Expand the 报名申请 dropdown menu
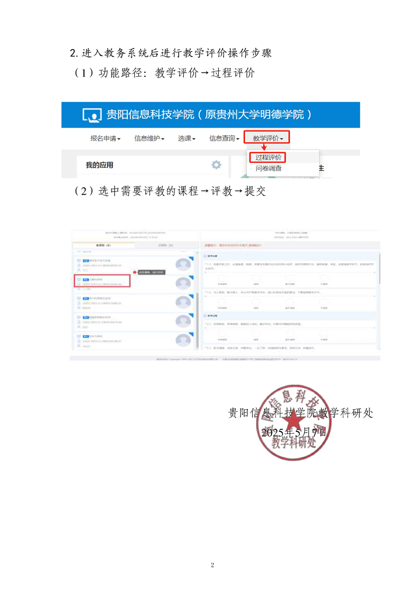The image size is (419, 594). click(x=105, y=139)
